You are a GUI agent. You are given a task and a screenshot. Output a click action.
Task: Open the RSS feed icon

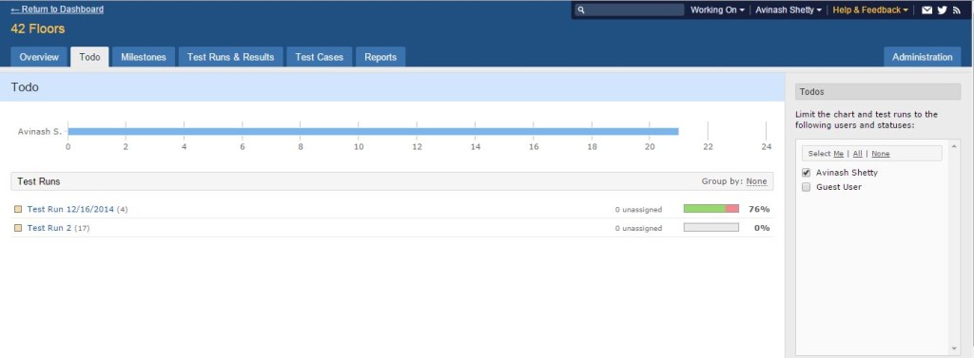click(957, 9)
